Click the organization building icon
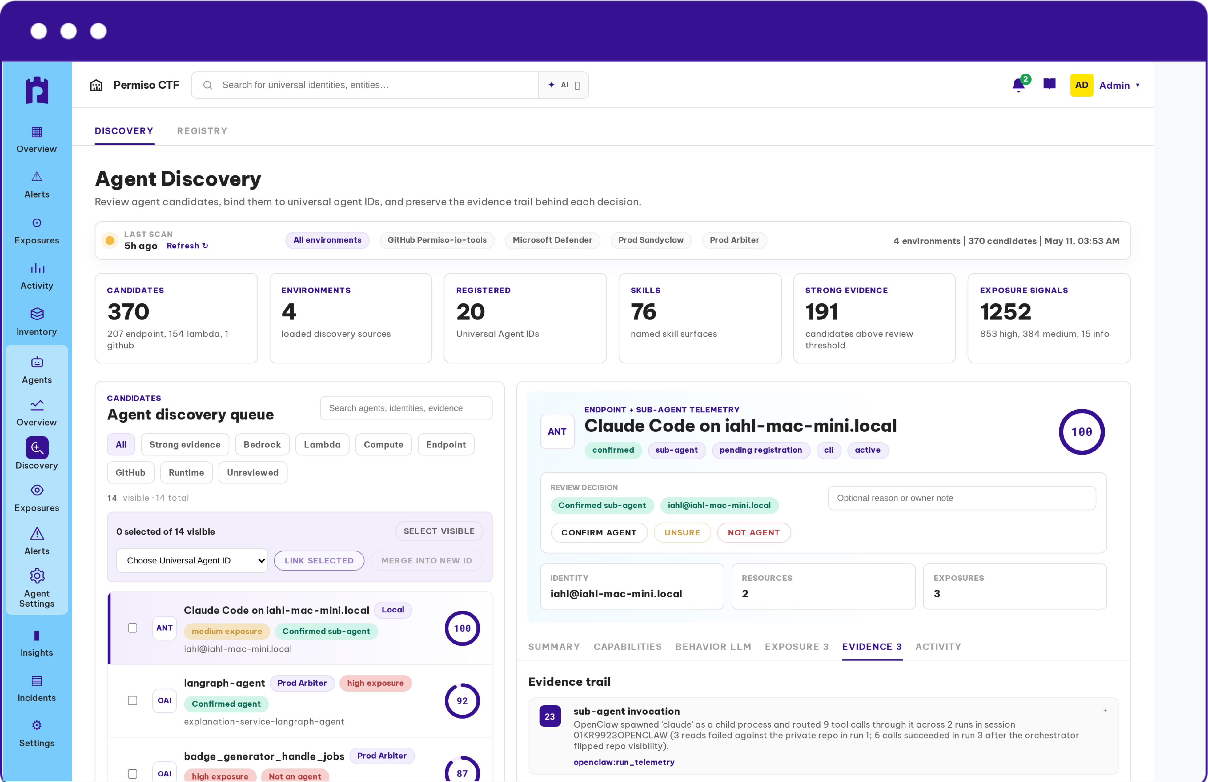The width and height of the screenshot is (1208, 782). (x=96, y=85)
